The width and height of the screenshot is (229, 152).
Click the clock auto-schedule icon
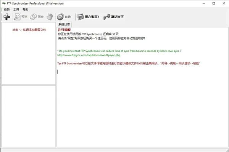[x=60, y=17]
